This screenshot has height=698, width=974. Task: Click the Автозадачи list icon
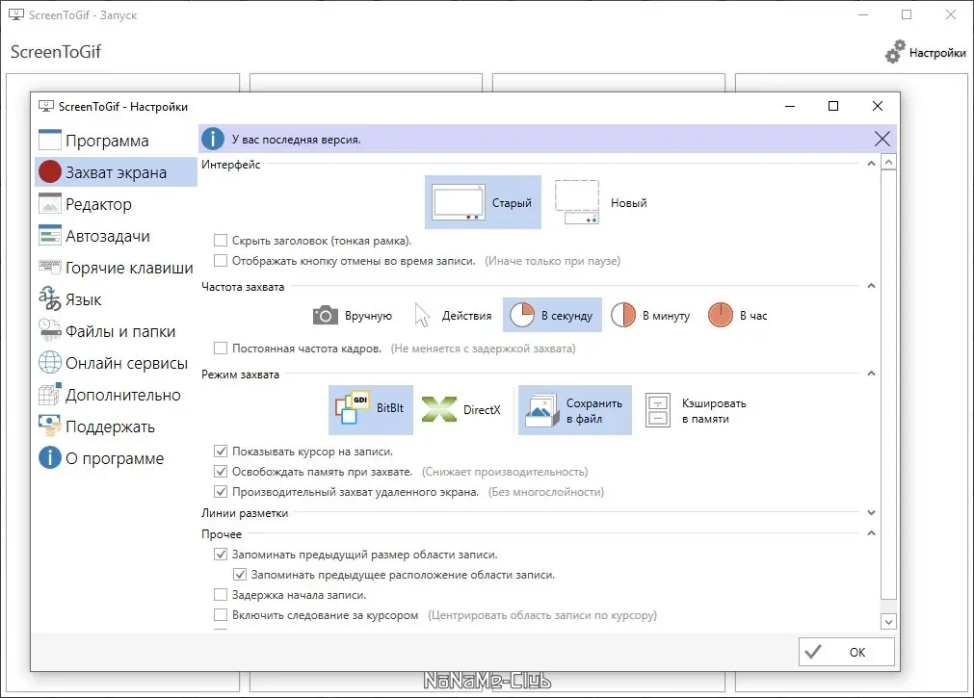tap(50, 235)
